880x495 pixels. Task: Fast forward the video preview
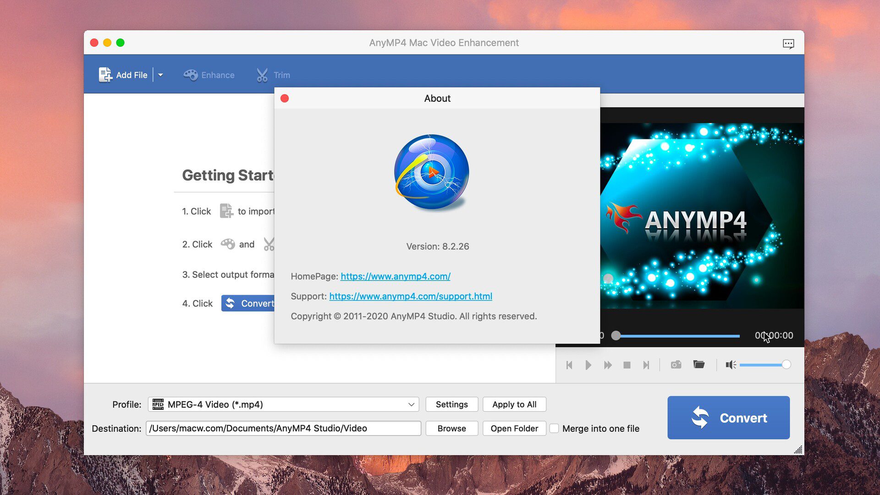click(x=608, y=365)
